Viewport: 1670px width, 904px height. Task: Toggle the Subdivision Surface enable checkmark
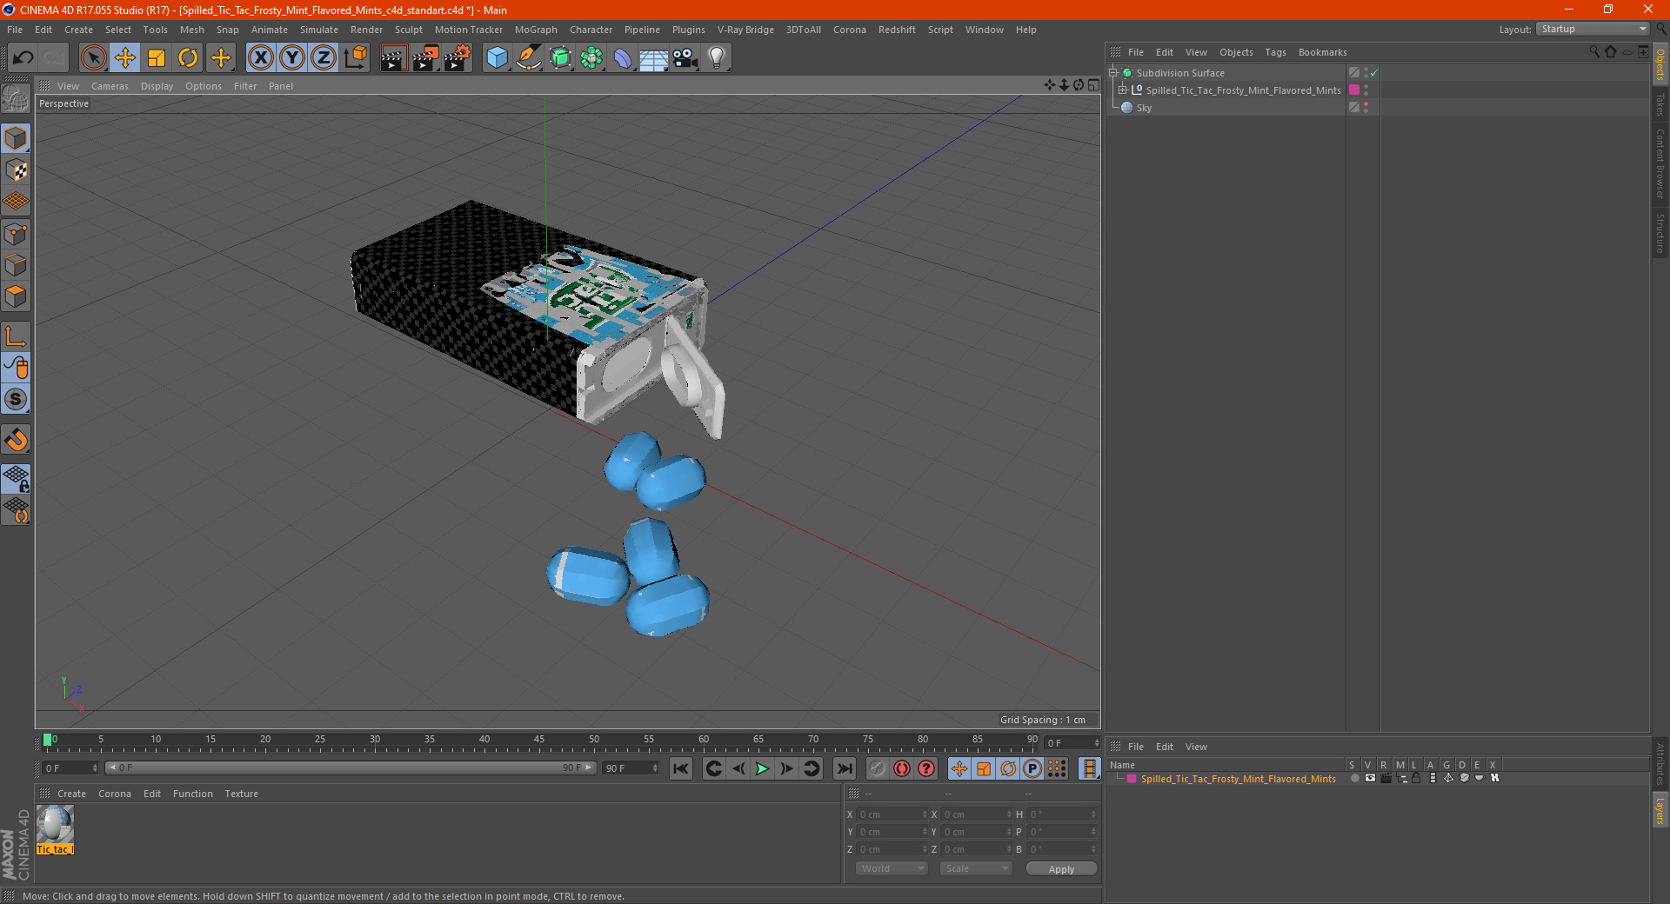pyautogui.click(x=1374, y=73)
